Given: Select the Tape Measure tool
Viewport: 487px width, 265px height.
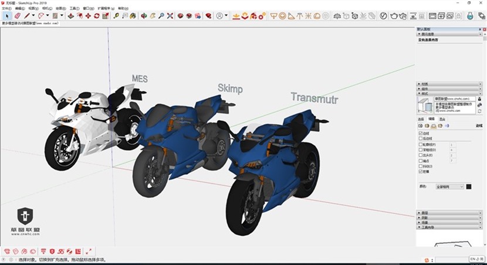Looking at the screenshot, I should (116, 15).
